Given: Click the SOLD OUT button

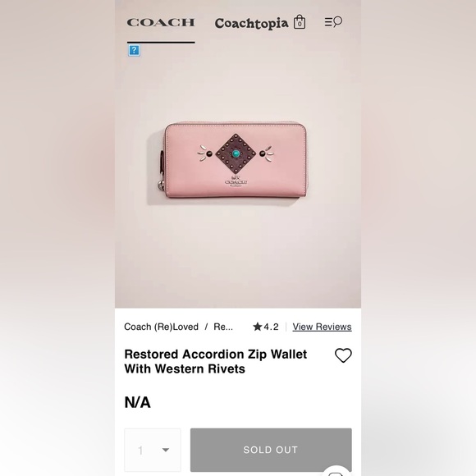Looking at the screenshot, I should pyautogui.click(x=271, y=450).
